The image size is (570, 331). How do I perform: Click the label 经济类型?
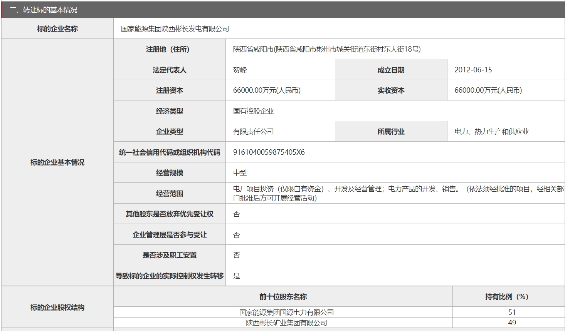(170, 111)
